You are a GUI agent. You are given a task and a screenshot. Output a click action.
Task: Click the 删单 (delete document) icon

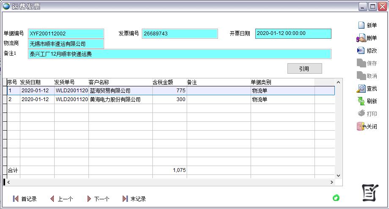pyautogui.click(x=361, y=38)
